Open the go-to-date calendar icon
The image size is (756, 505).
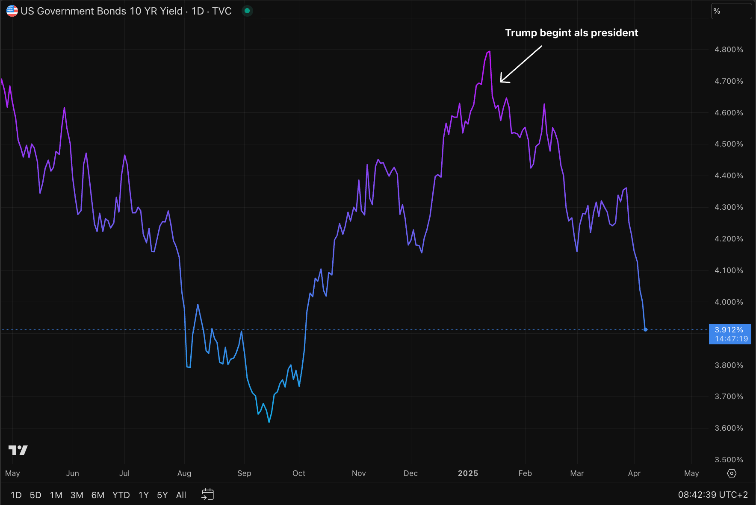[207, 494]
